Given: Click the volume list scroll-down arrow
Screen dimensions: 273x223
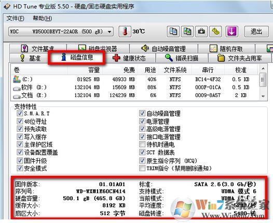Looking at the screenshot, I should (x=263, y=96).
